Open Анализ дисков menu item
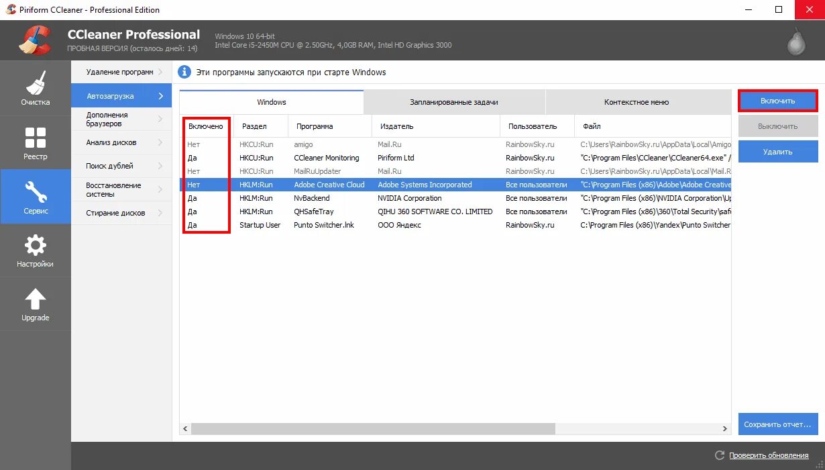Image resolution: width=825 pixels, height=470 pixels. click(x=121, y=142)
